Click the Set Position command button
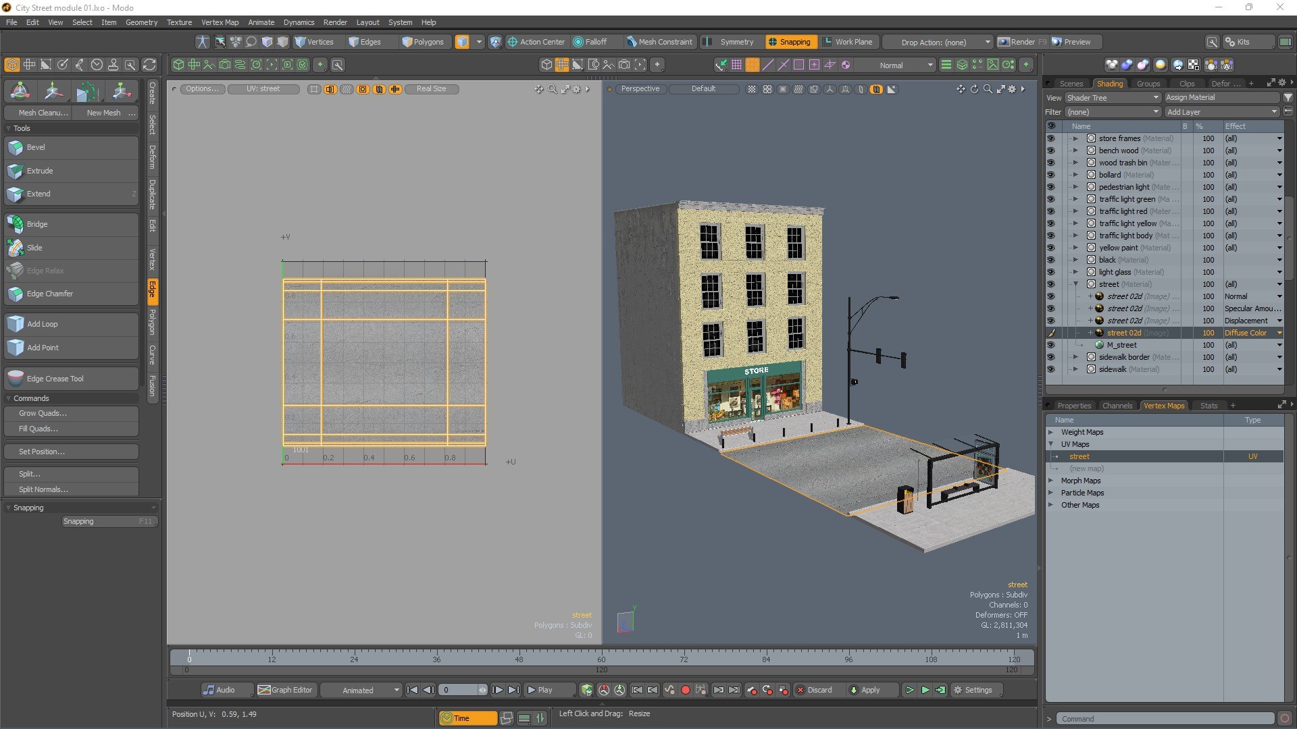The height and width of the screenshot is (729, 1297). coord(71,452)
